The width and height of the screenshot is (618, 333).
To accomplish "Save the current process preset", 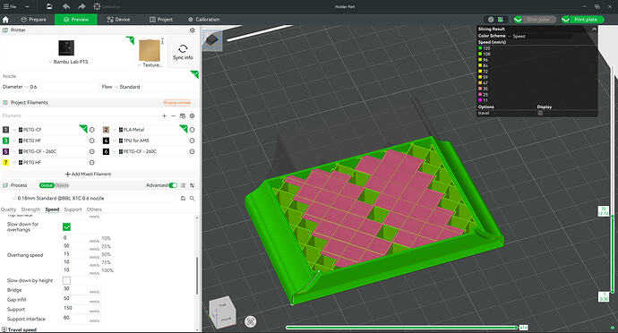I will 183,198.
